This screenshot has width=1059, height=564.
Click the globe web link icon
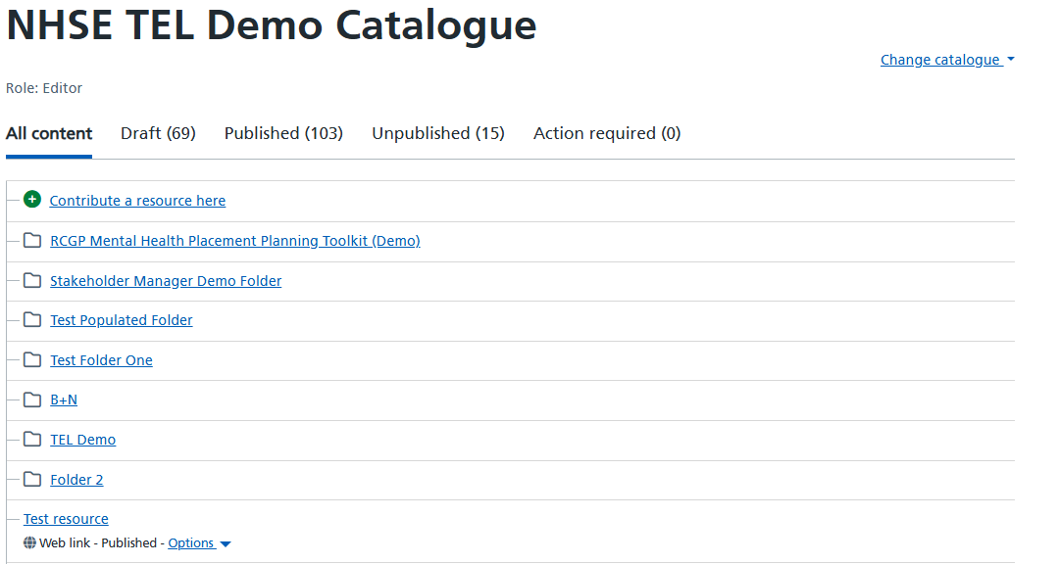[x=29, y=542]
